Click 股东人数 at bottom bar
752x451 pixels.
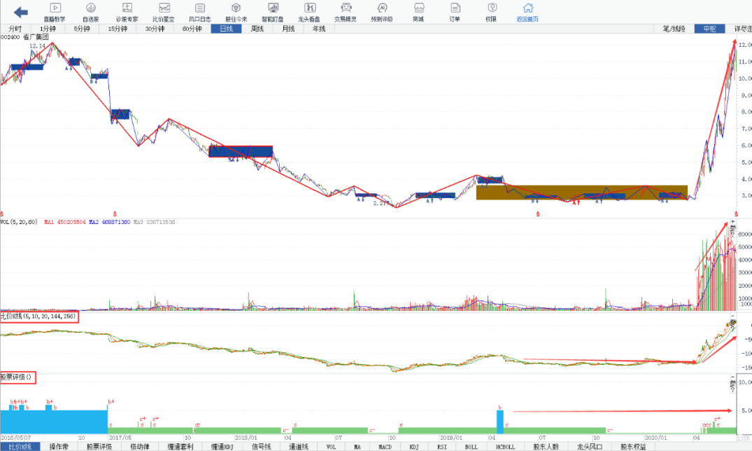[x=546, y=446]
